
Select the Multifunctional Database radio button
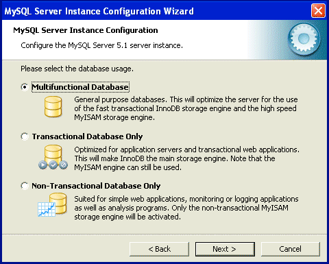[25, 87]
